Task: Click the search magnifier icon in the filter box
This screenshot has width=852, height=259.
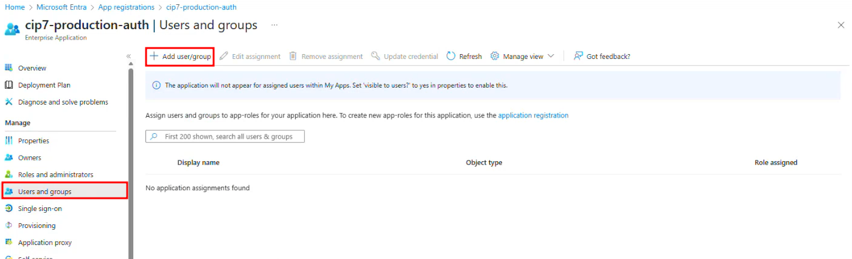Action: coord(154,137)
